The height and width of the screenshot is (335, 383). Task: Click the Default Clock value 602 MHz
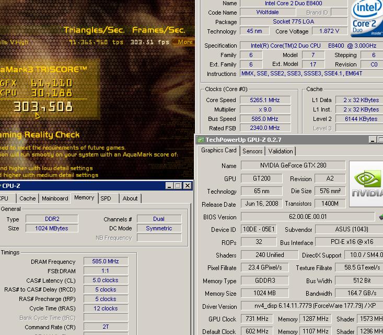257,331
